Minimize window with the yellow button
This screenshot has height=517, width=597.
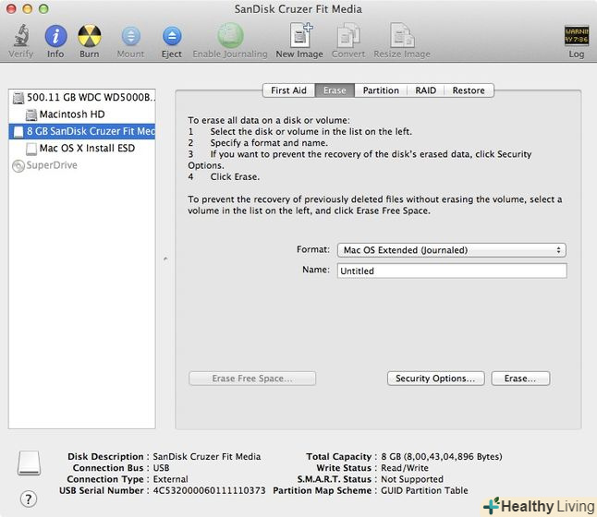tap(28, 8)
